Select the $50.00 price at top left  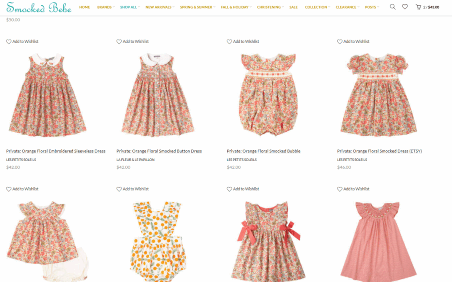[x=13, y=20]
